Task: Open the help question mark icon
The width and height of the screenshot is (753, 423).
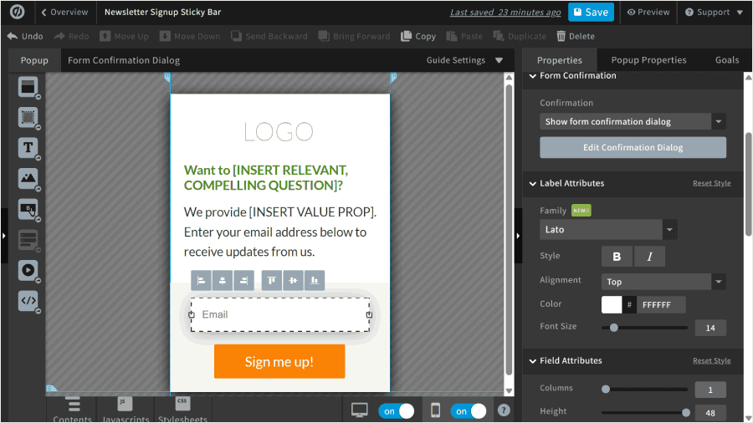Action: (504, 410)
